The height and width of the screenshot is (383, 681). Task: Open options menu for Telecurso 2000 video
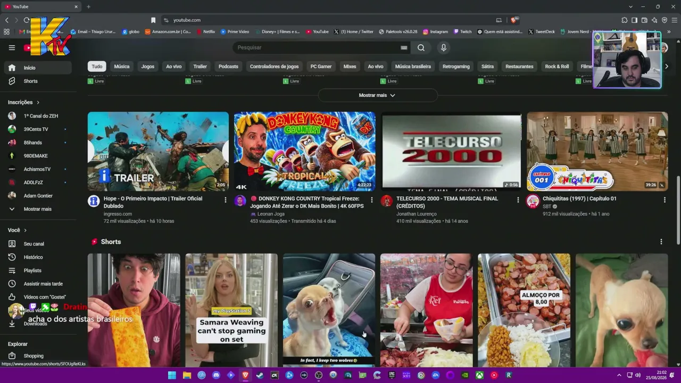tap(518, 200)
